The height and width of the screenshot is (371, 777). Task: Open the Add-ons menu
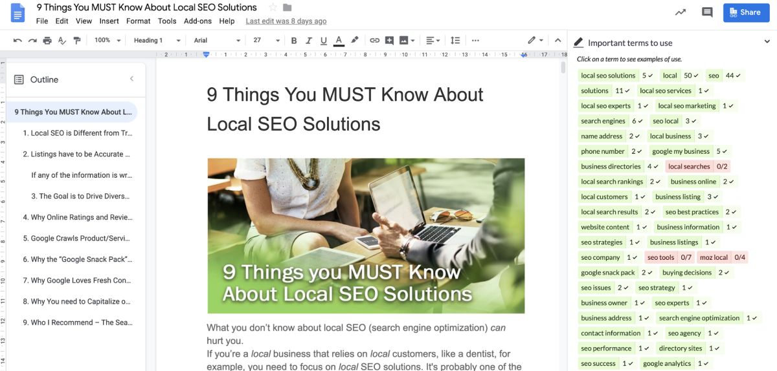click(197, 21)
